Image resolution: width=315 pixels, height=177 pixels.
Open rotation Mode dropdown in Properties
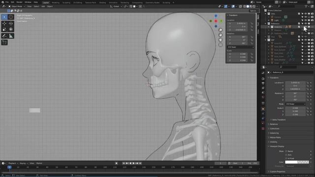pos(295,104)
